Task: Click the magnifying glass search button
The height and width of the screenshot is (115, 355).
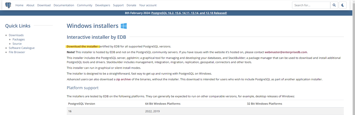Action: coord(334,5)
